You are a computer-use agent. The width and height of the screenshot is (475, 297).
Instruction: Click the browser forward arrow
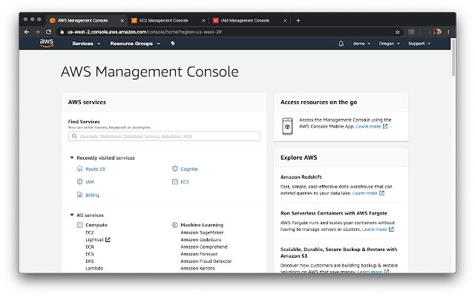[37, 32]
